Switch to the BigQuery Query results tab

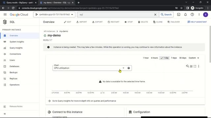(x=19, y=3)
